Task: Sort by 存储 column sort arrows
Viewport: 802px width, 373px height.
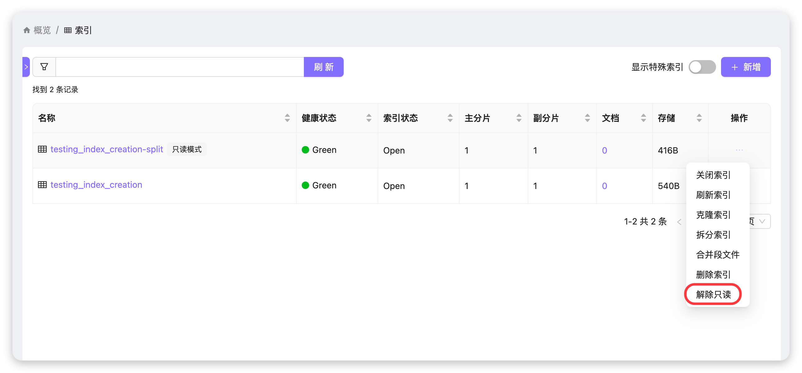Action: (x=699, y=118)
